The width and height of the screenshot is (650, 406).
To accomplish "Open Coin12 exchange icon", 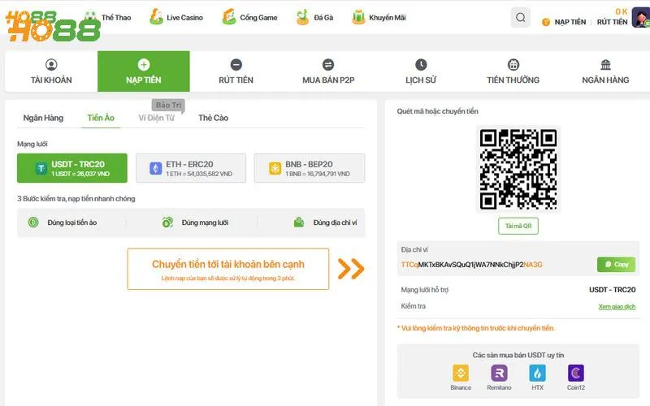I will pos(576,373).
